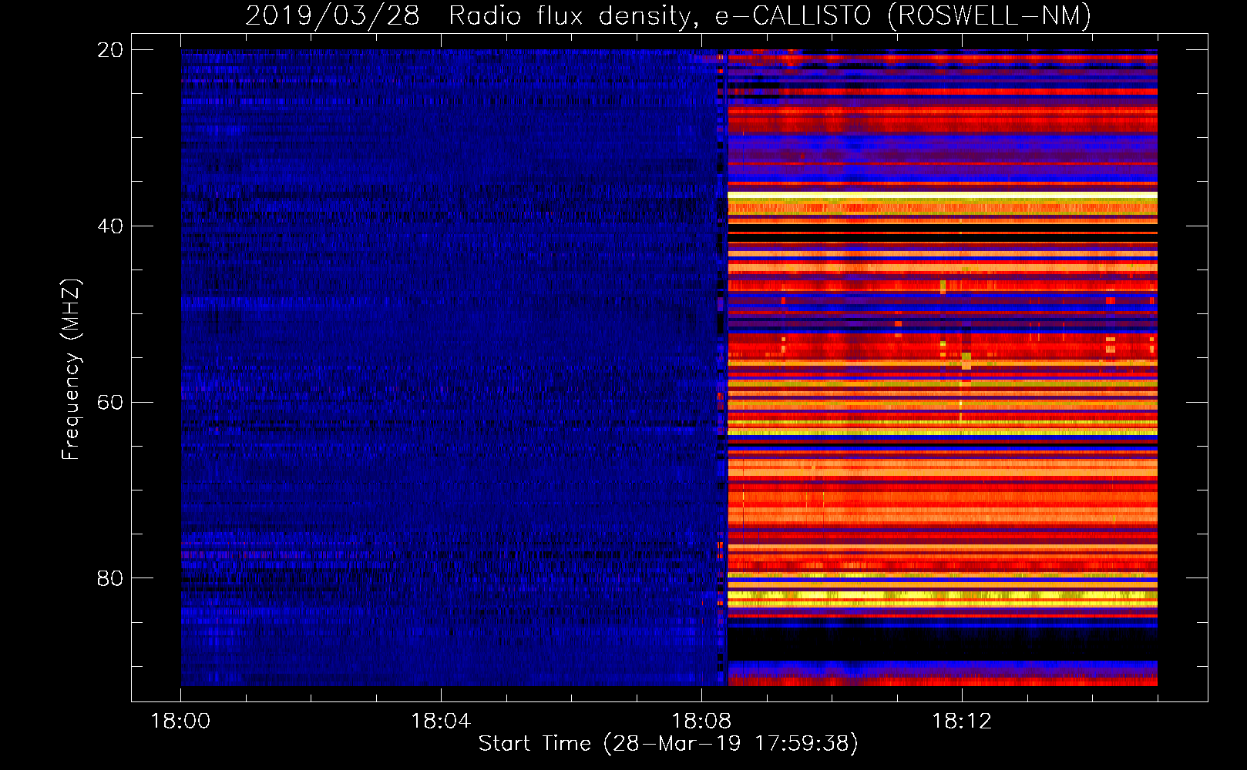Click the 'Frequency (MHZ)' y-axis label

tap(70, 370)
